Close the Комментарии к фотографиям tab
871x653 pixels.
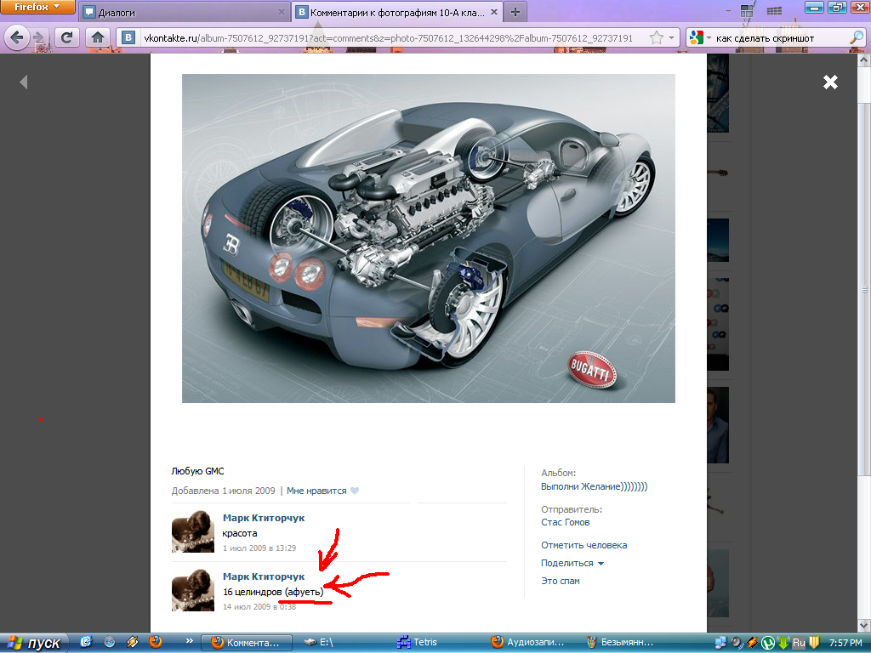click(494, 12)
